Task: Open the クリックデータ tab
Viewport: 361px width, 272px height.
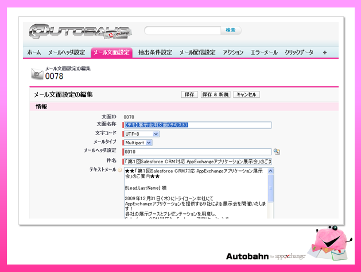Action: click(299, 52)
